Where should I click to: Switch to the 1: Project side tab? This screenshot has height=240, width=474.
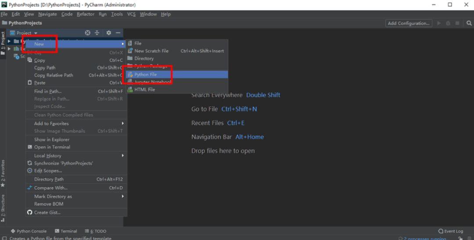(3, 43)
